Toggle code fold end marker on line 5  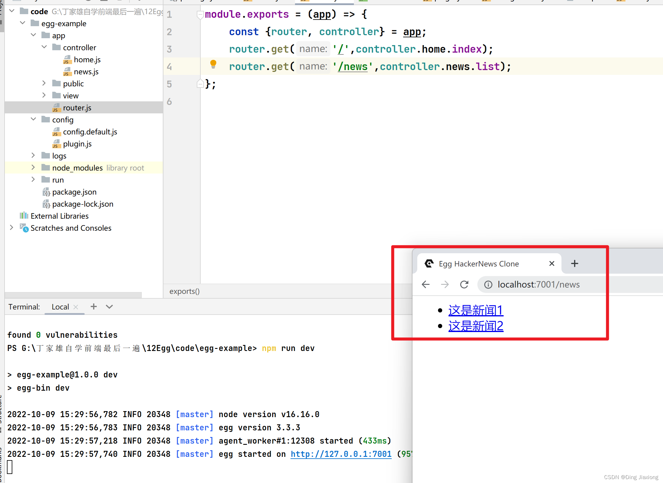point(200,83)
